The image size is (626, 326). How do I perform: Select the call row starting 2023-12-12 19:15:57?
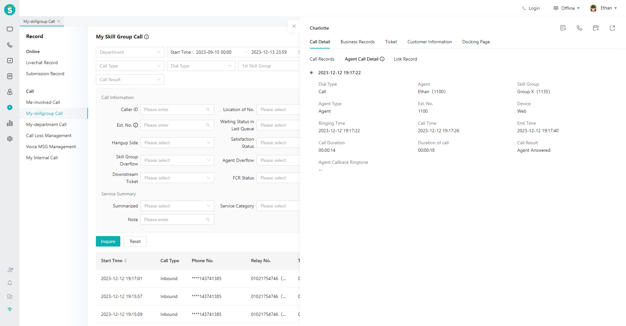click(x=198, y=296)
